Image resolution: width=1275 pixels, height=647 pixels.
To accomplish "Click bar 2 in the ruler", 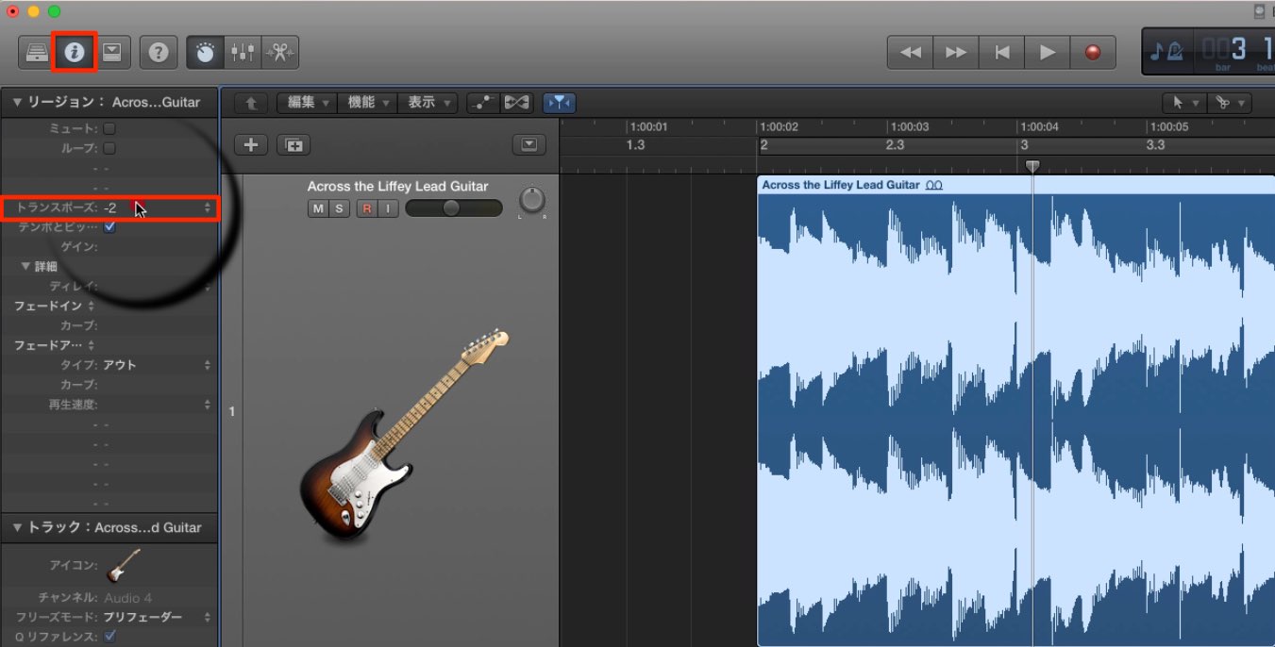I will pyautogui.click(x=763, y=145).
